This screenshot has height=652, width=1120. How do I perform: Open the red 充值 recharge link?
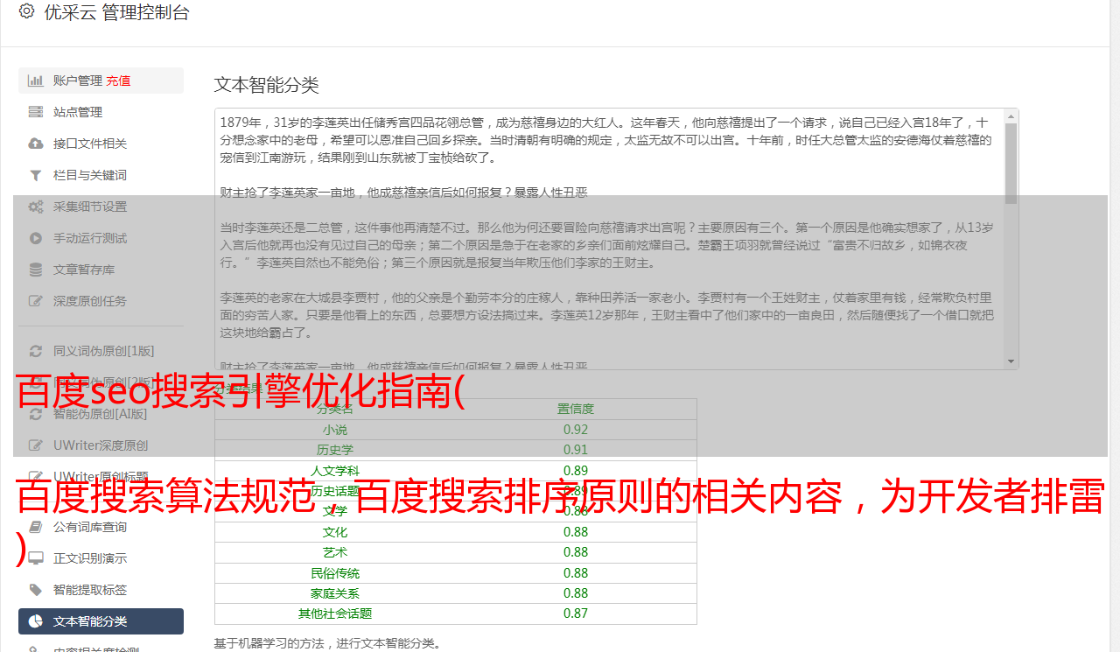click(x=118, y=81)
